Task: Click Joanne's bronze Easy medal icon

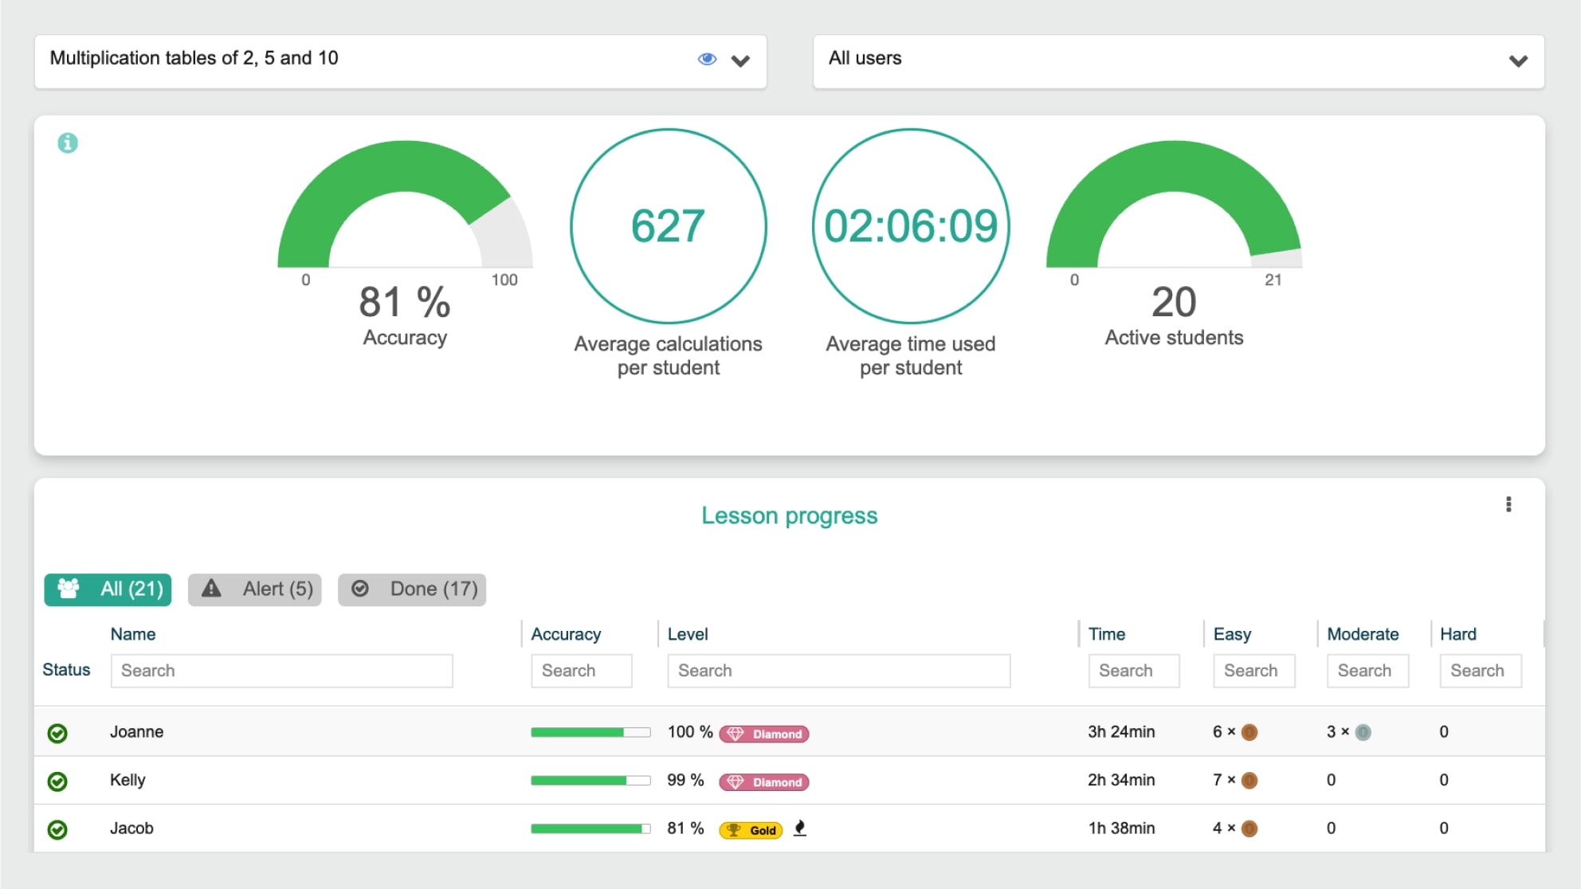Action: (1249, 732)
